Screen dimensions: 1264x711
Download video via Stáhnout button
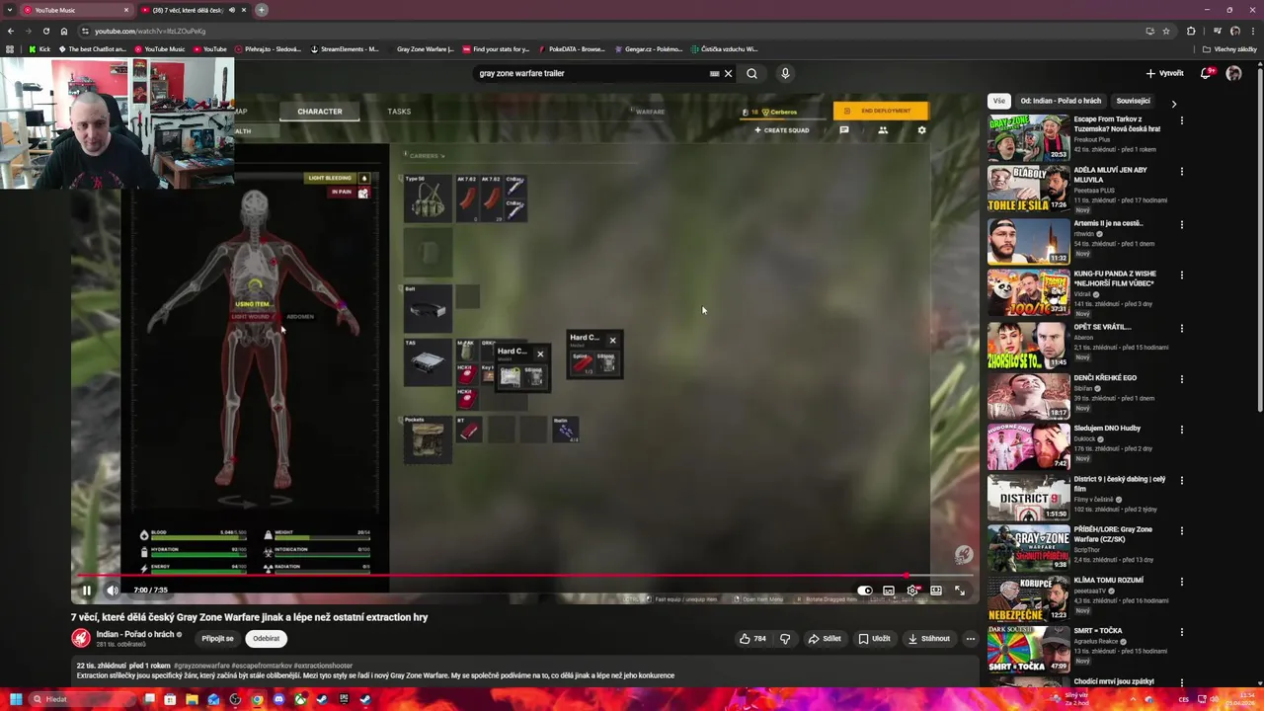929,639
